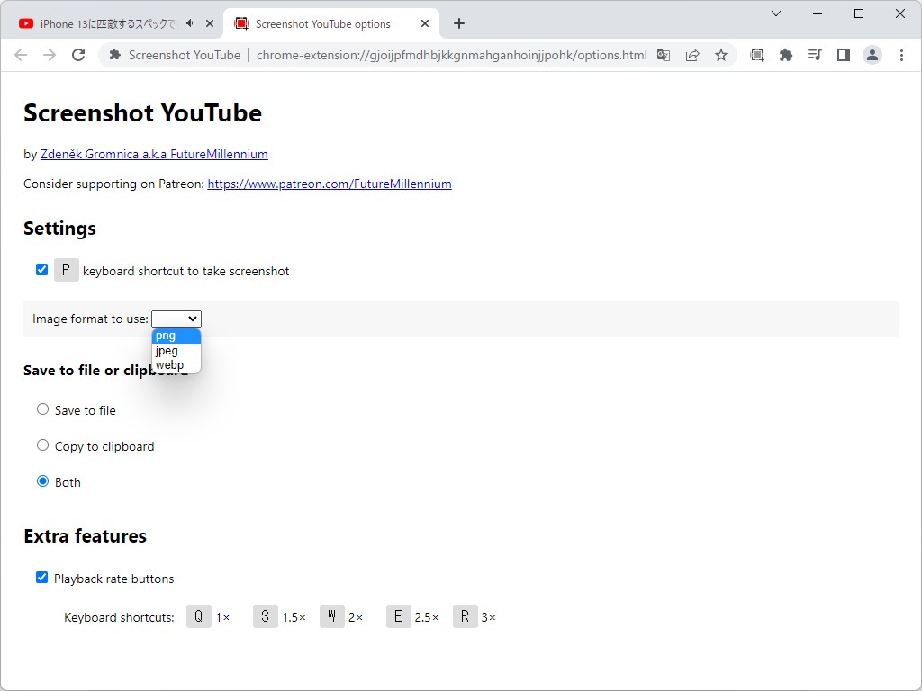Open the media controls icon
The width and height of the screenshot is (922, 691).
tap(814, 55)
